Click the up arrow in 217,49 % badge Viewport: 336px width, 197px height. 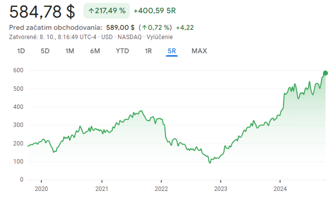pyautogui.click(x=91, y=11)
